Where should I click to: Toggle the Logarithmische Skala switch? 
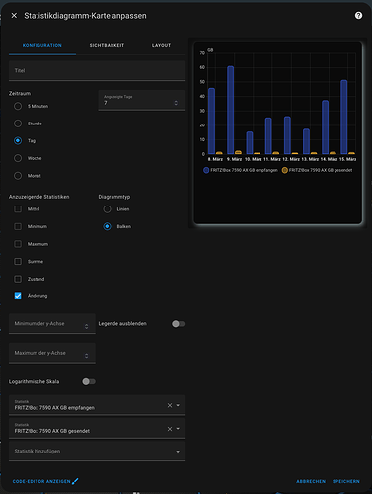(x=89, y=382)
